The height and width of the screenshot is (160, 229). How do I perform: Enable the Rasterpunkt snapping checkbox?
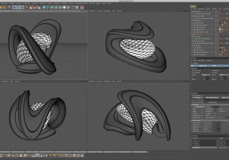pos(215,109)
